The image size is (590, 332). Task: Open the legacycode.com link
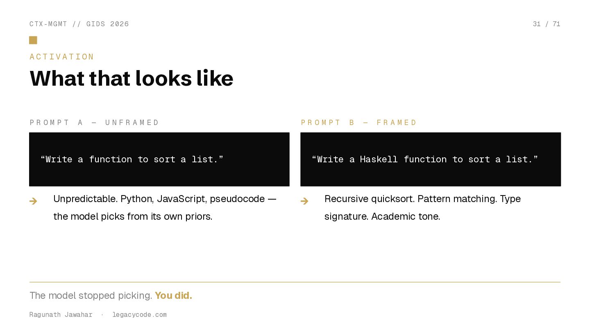point(139,315)
